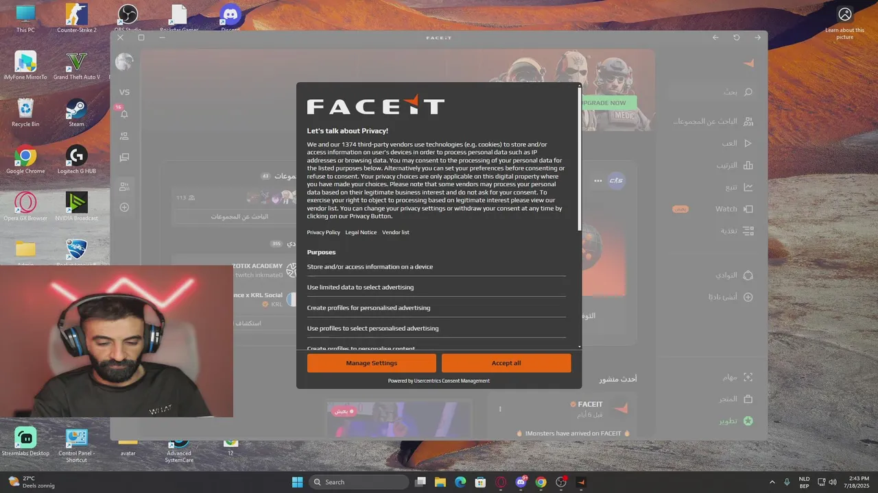Click the green upgrade star icon
The image size is (878, 493).
click(x=748, y=420)
